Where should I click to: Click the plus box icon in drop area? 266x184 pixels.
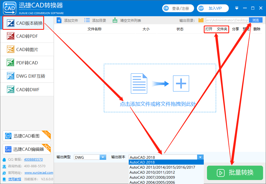click(x=181, y=83)
